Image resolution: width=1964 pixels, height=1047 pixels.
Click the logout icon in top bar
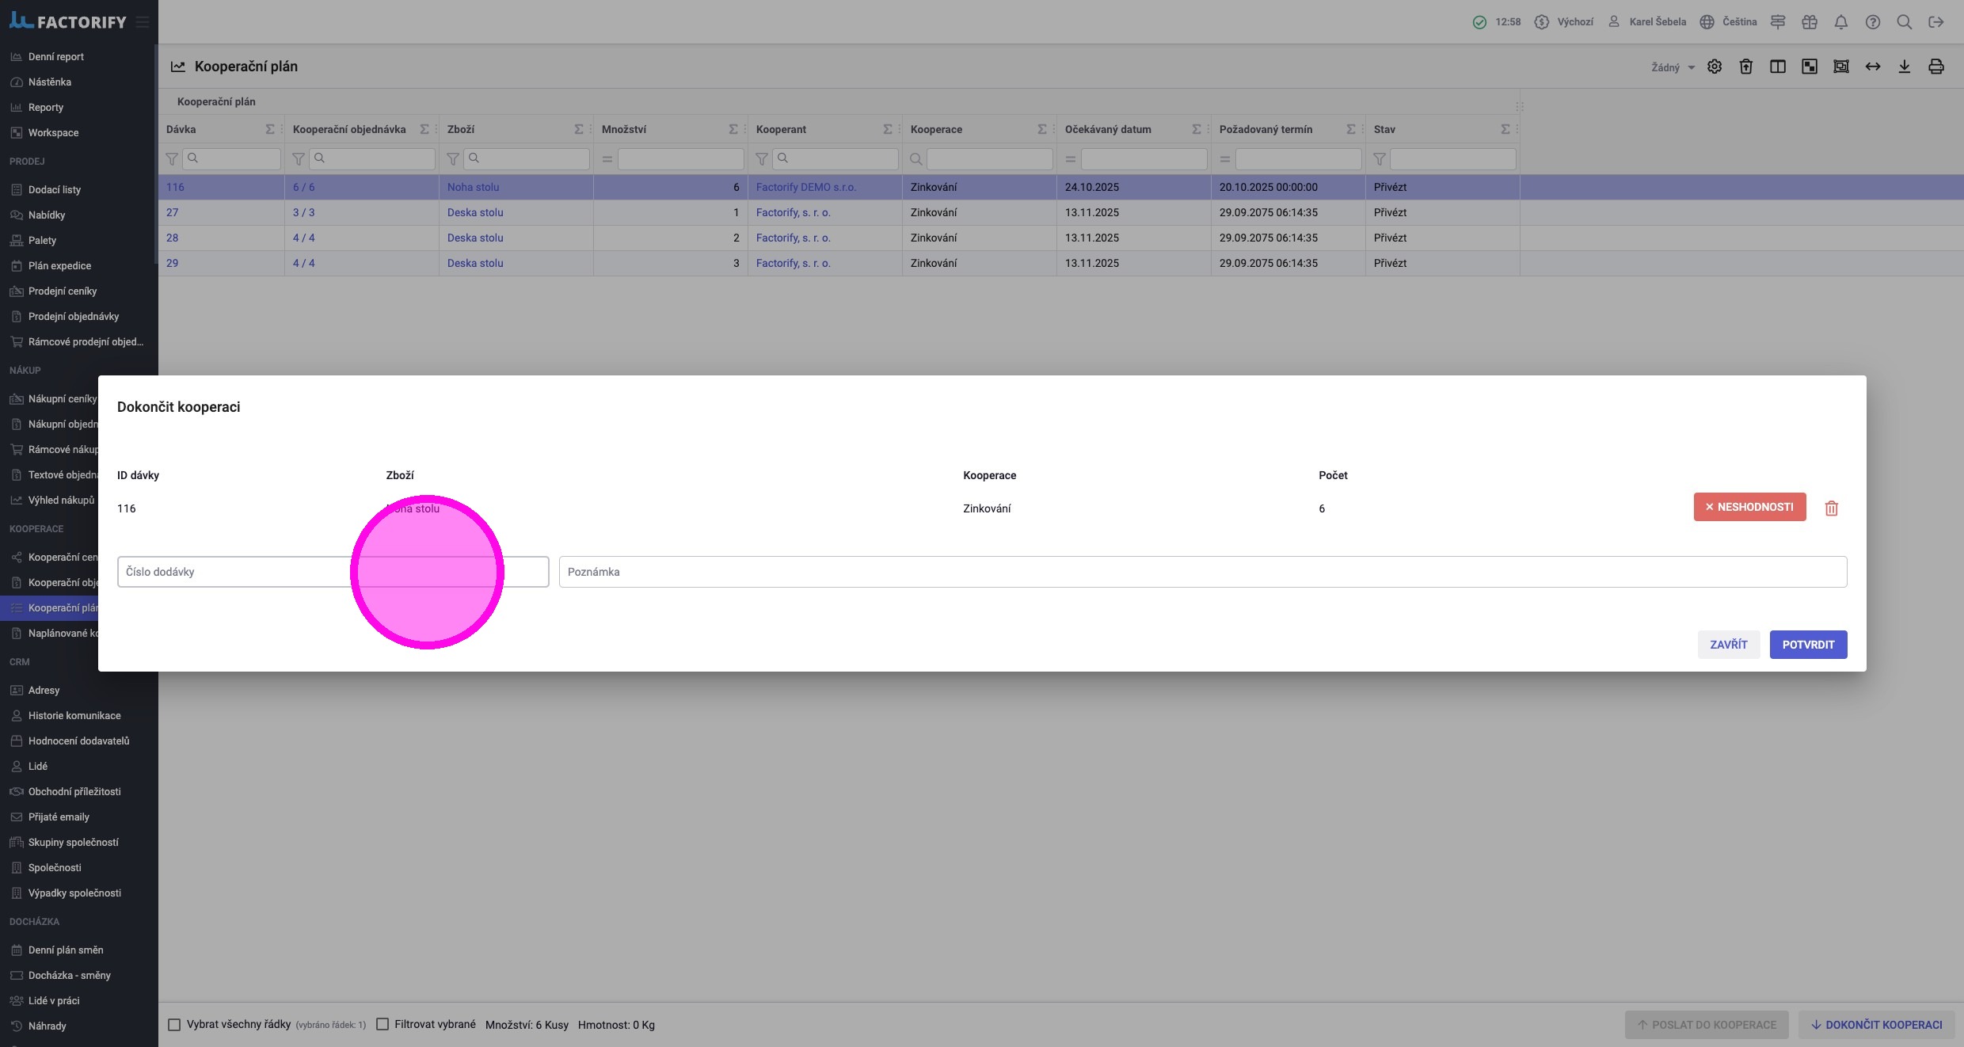(1936, 22)
